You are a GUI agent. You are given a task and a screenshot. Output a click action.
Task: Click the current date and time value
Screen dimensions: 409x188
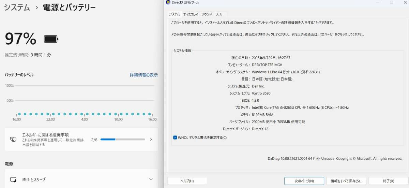[271, 58]
